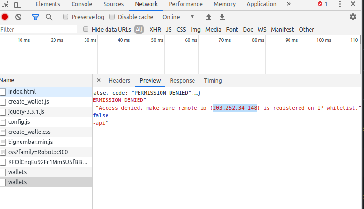Clear the network log
The image size is (364, 209).
pos(18,17)
